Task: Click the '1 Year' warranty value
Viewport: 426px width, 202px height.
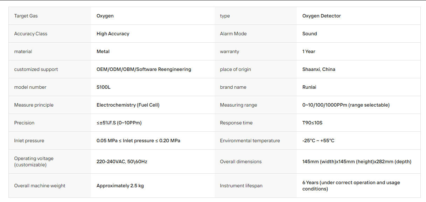Action: [x=309, y=51]
